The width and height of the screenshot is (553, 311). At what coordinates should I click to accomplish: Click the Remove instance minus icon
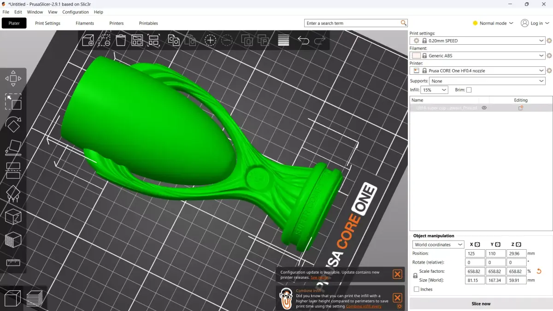[x=227, y=40]
